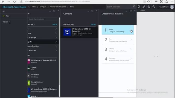Go back with browser back arrow
Viewport: 175px width, 98px height.
(3, 2)
